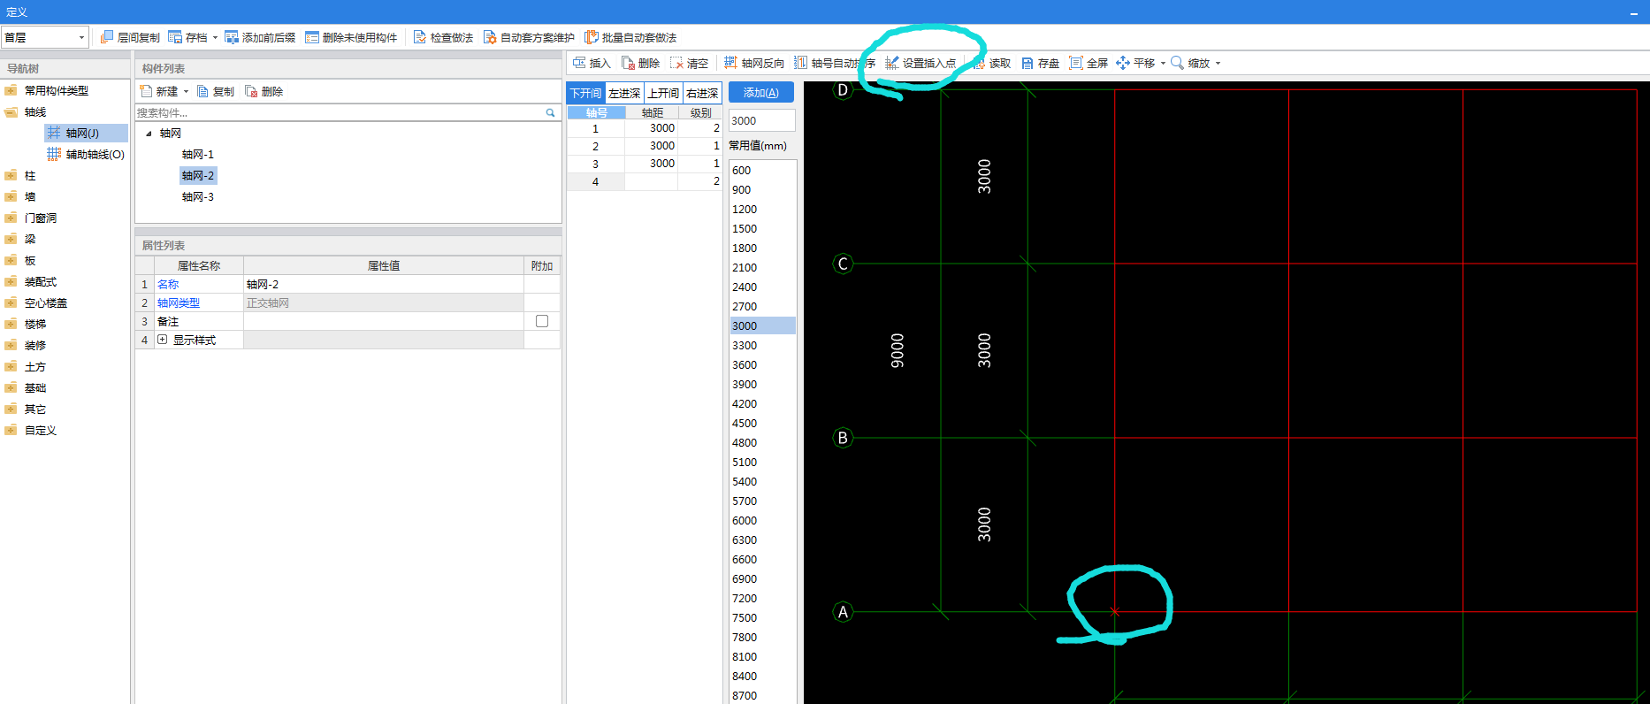Click the 级别 column header
Screen dimensions: 1650x704
tap(701, 112)
